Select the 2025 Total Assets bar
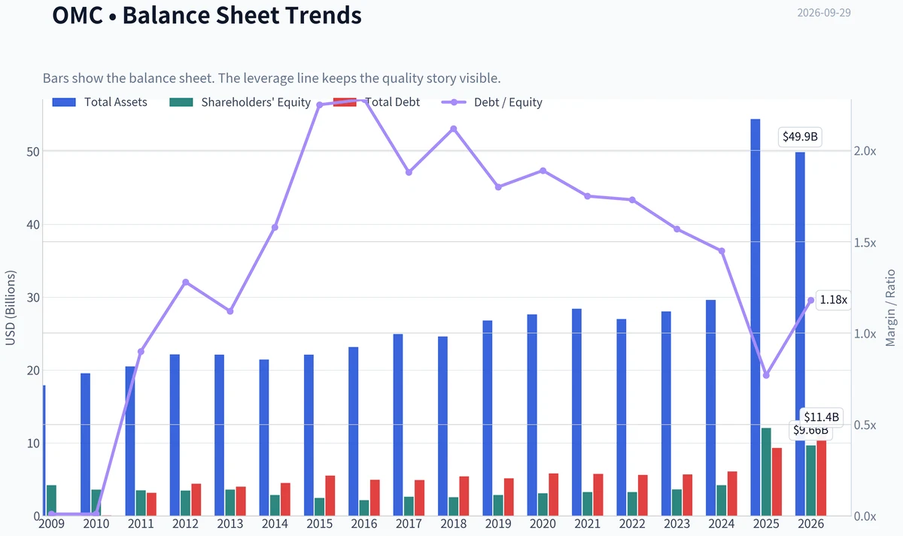This screenshot has width=903, height=536. click(x=756, y=317)
